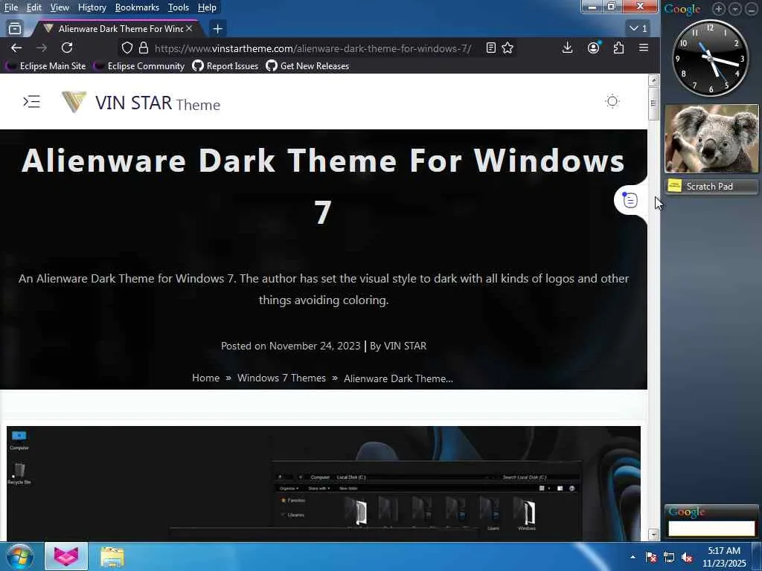Open the Edit menu
This screenshot has width=762, height=571.
[x=33, y=7]
